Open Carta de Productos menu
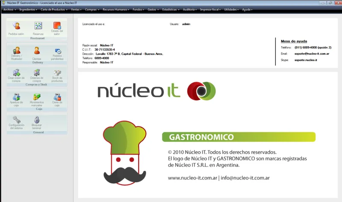342x202 pixels. click(x=54, y=9)
